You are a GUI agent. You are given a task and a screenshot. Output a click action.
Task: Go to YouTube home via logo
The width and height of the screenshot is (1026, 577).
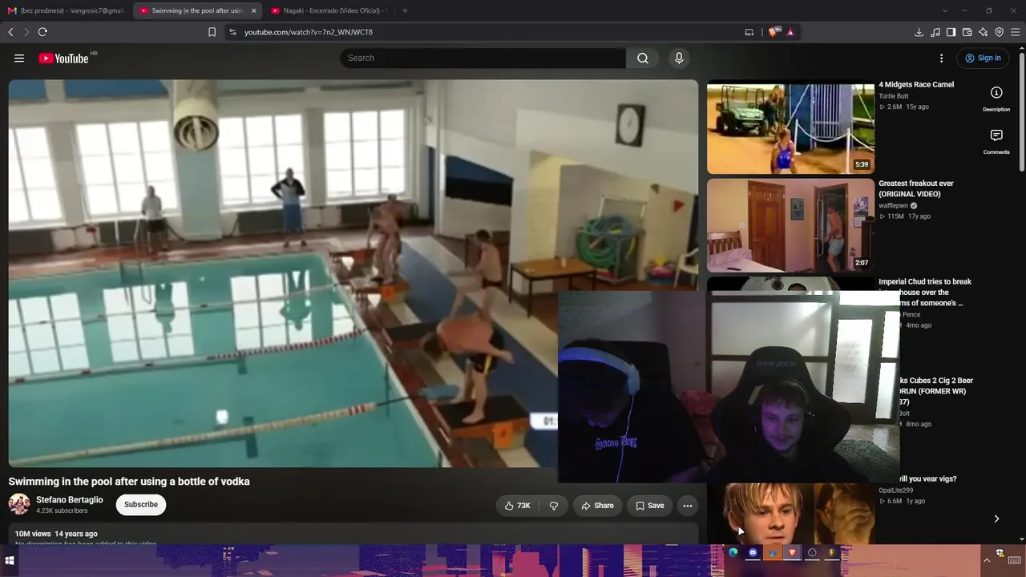[63, 58]
